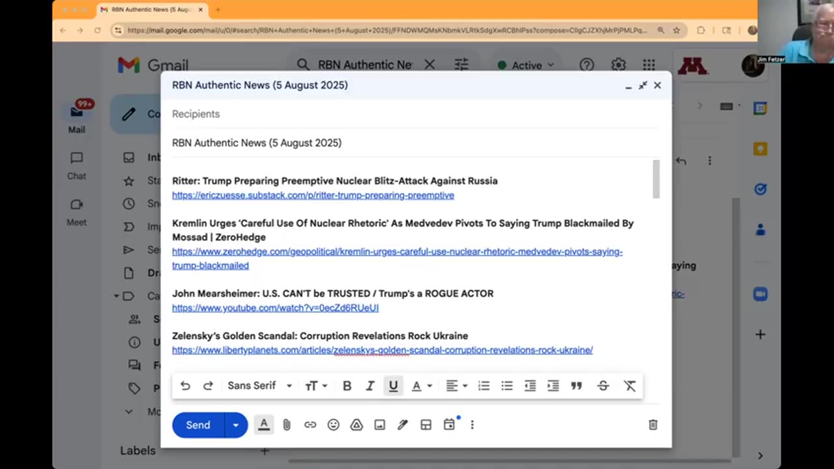Clear the Gmail search box
This screenshot has width=834, height=469.
coord(429,64)
